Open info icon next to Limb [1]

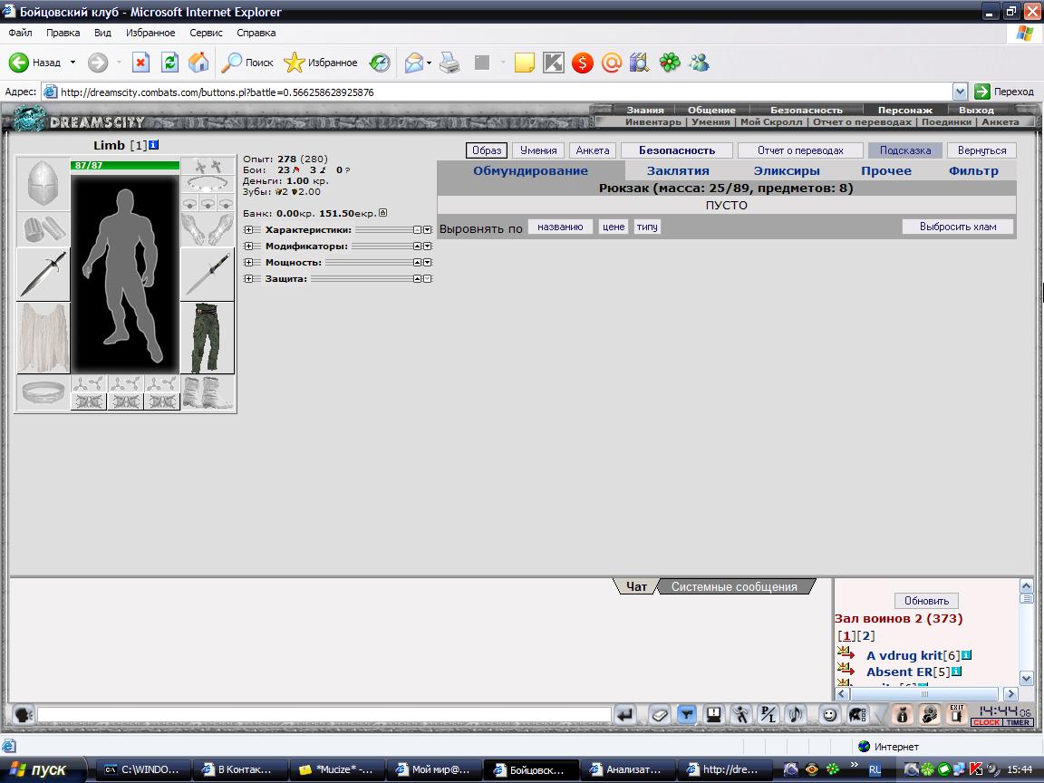point(154,144)
